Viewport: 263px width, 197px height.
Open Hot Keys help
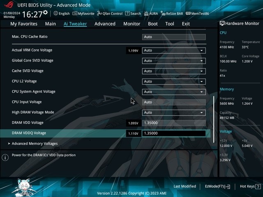click(249, 186)
